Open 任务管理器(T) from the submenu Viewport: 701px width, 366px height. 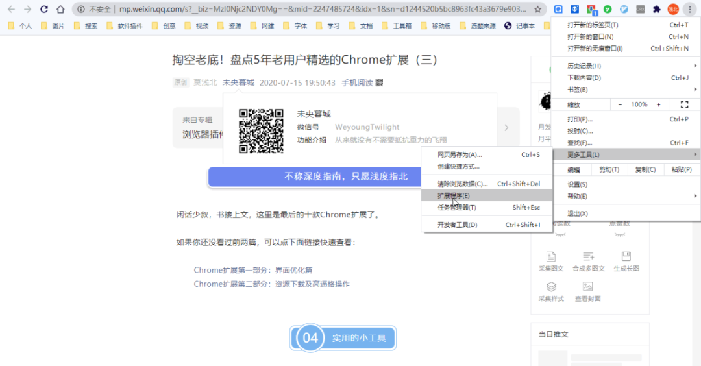pyautogui.click(x=487, y=208)
